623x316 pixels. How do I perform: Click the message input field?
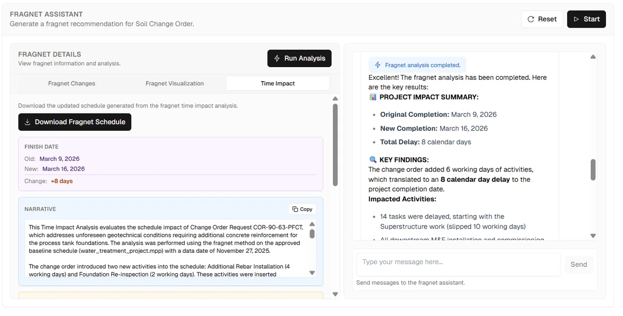(x=458, y=264)
